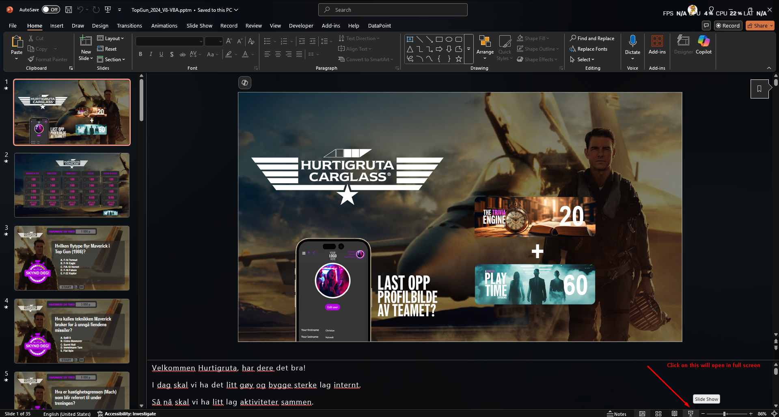Click the New Slide icon
The image size is (779, 417).
click(86, 41)
